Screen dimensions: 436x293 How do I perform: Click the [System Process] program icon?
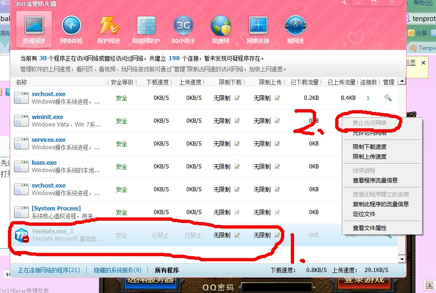coord(21,212)
